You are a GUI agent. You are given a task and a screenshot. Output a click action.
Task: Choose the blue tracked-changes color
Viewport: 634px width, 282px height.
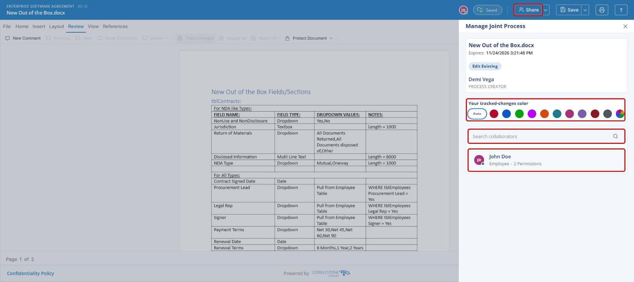(x=506, y=114)
